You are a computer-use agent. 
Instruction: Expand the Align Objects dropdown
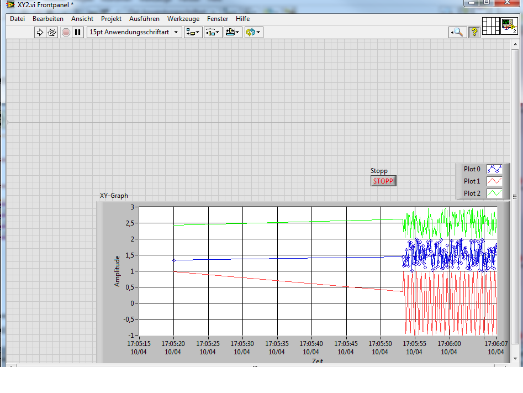point(193,32)
